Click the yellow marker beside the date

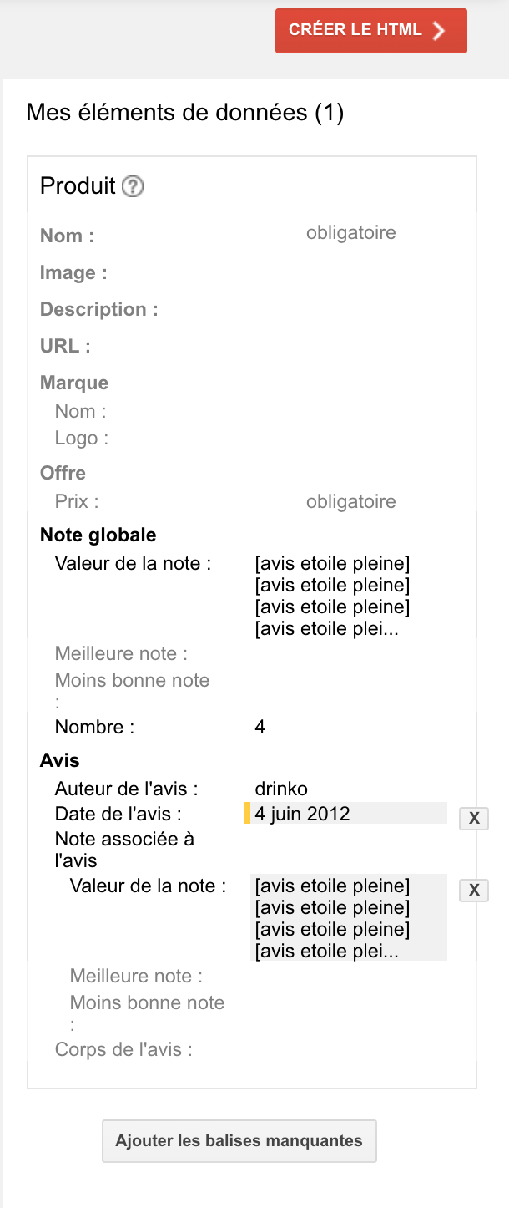click(247, 814)
